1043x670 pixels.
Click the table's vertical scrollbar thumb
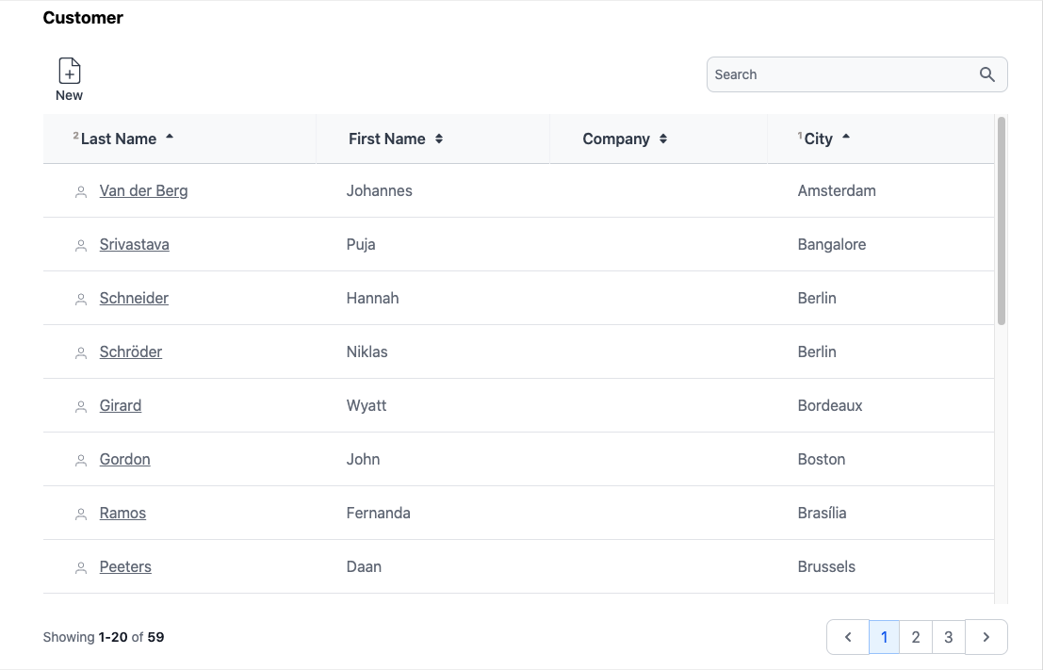tap(1002, 221)
